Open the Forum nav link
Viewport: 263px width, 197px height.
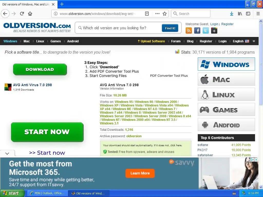tap(176, 41)
